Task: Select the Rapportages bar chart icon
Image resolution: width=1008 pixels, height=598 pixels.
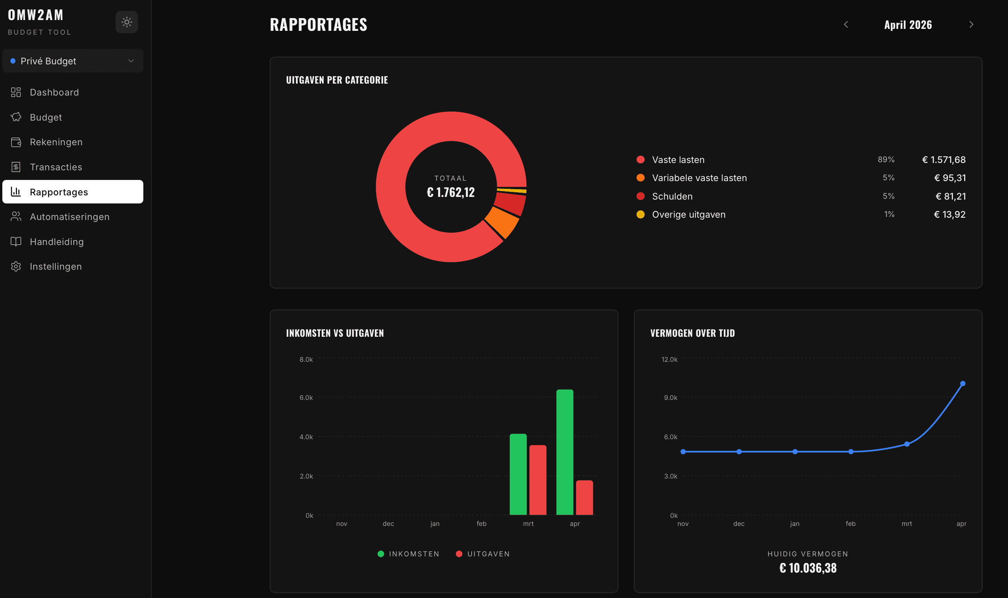Action: click(16, 192)
